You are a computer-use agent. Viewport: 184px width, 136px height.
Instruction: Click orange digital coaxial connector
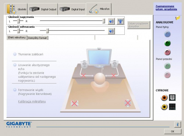(x=164, y=98)
